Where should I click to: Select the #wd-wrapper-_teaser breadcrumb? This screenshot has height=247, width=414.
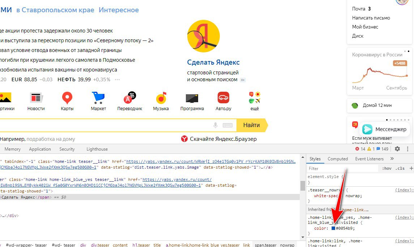[26, 245]
